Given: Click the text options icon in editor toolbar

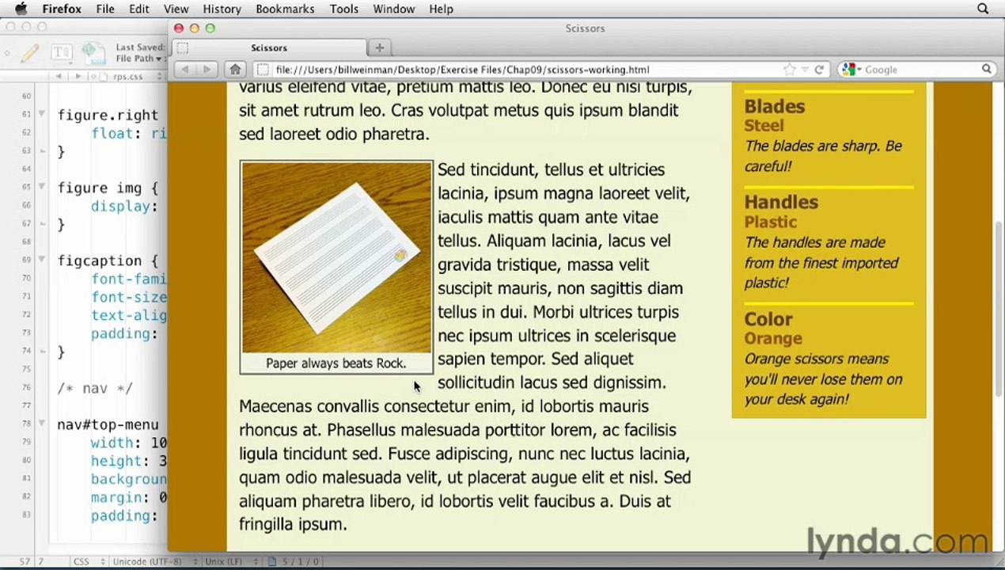Looking at the screenshot, I should tap(61, 53).
